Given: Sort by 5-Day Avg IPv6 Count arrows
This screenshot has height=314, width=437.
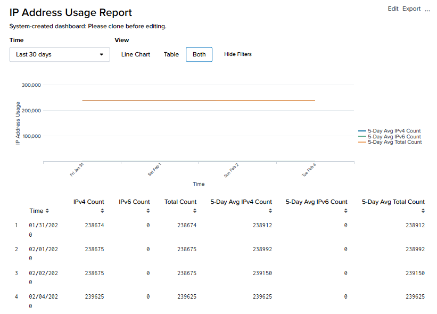Looking at the screenshot, I should click(x=345, y=211).
